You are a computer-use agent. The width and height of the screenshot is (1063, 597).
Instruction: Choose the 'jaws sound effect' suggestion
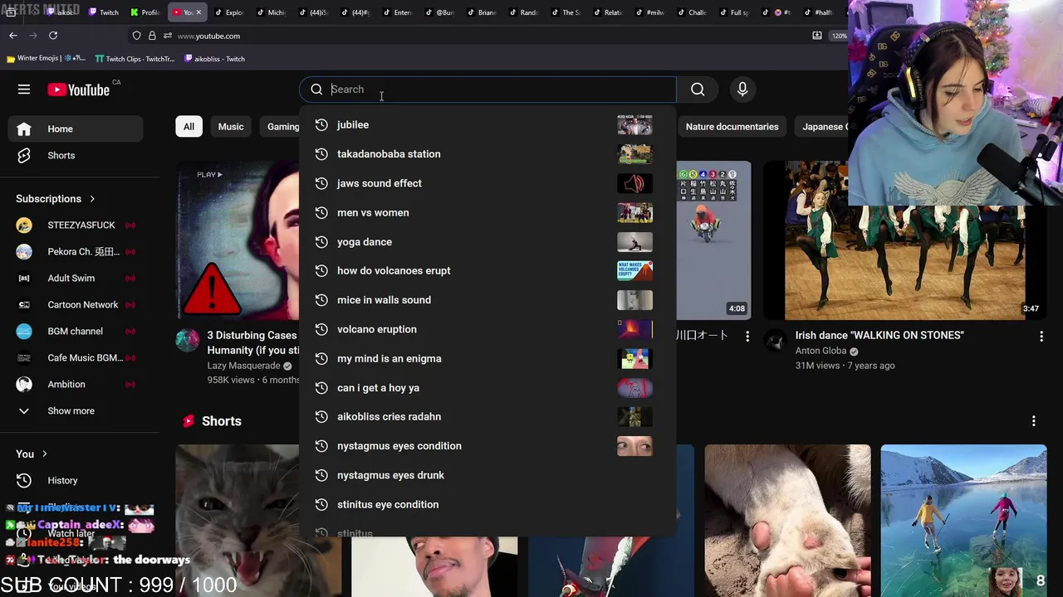coord(487,183)
